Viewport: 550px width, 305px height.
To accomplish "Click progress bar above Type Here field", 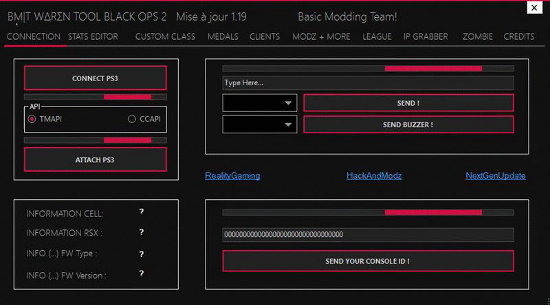I will pos(368,69).
